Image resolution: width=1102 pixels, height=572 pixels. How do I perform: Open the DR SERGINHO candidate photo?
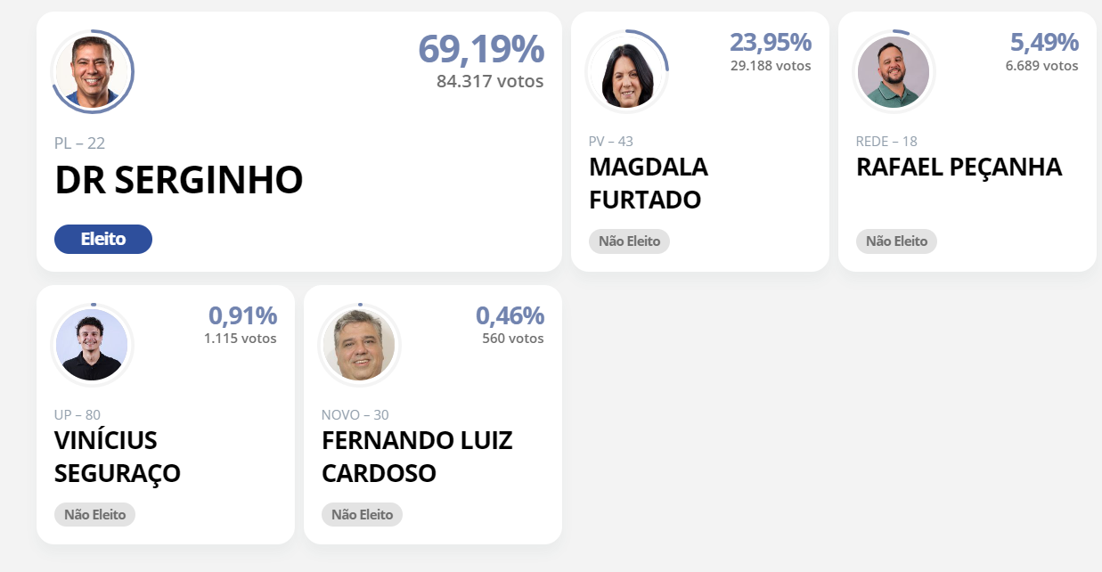coord(94,72)
